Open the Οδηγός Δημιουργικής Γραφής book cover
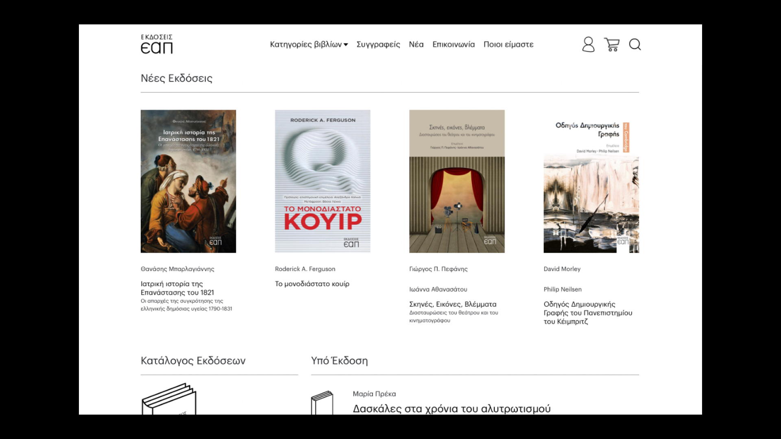Screen dimensions: 781x439 pos(591,181)
